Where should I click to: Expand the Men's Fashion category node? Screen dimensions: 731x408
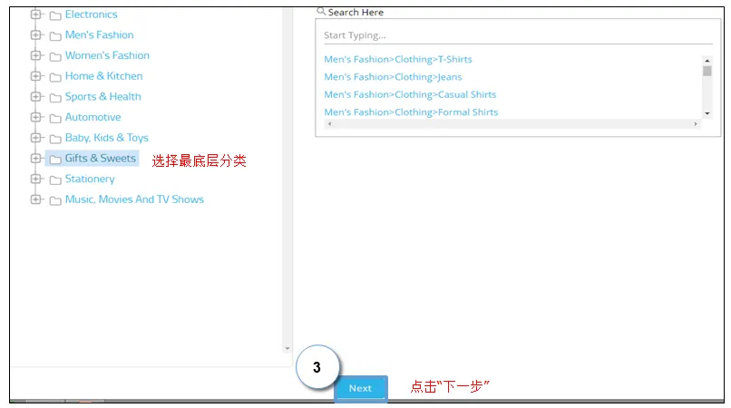point(35,35)
